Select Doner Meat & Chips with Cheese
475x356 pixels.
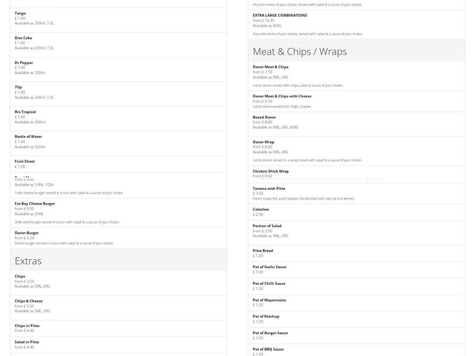click(x=282, y=96)
